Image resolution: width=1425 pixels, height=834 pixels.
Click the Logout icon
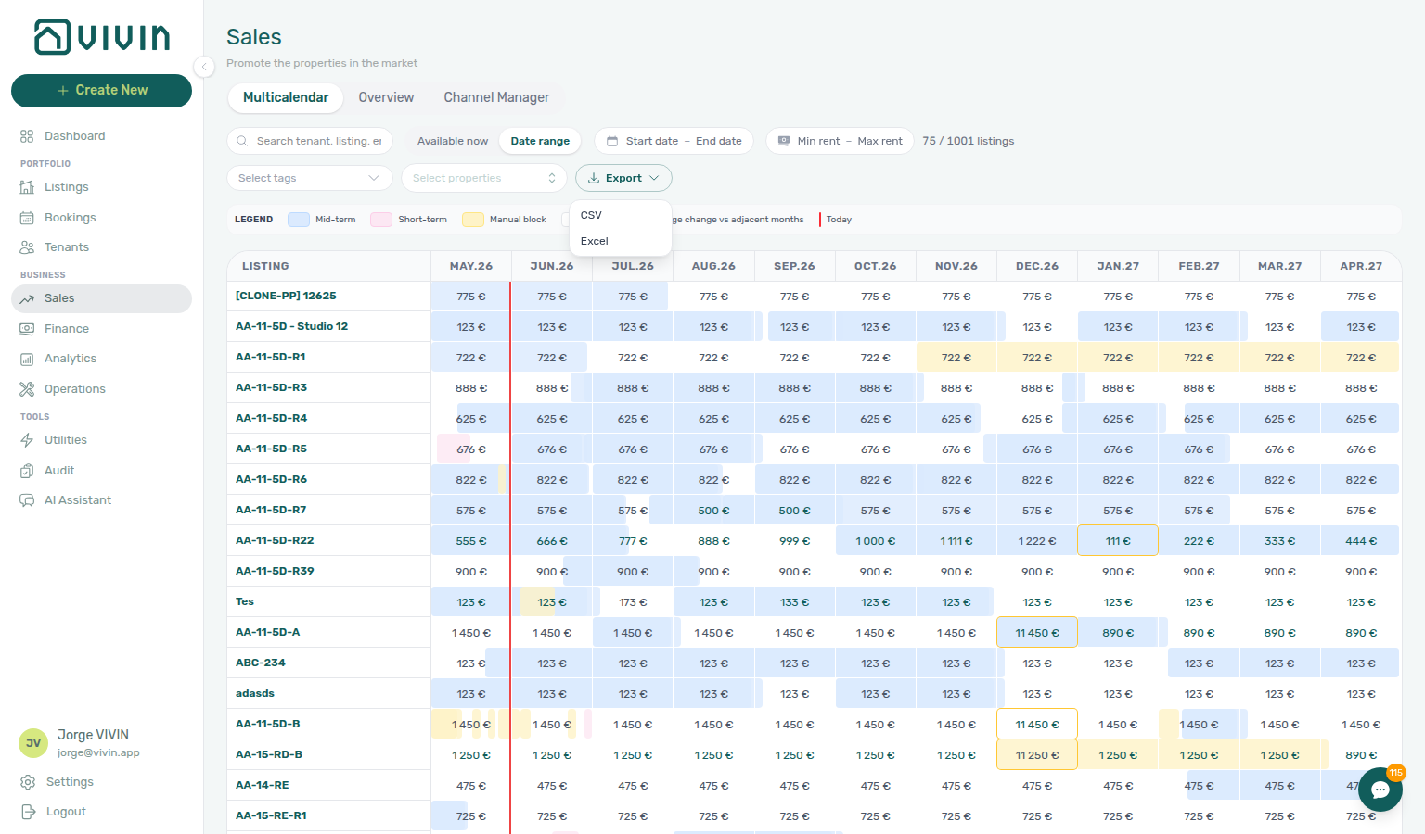coord(29,812)
